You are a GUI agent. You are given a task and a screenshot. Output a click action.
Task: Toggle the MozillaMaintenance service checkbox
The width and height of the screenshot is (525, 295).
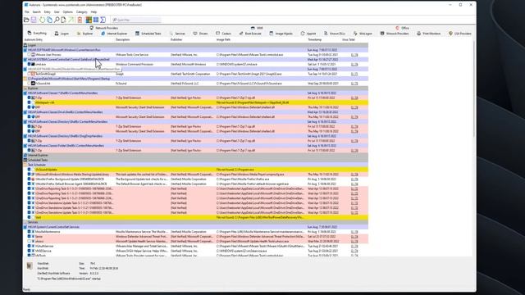tap(30, 232)
